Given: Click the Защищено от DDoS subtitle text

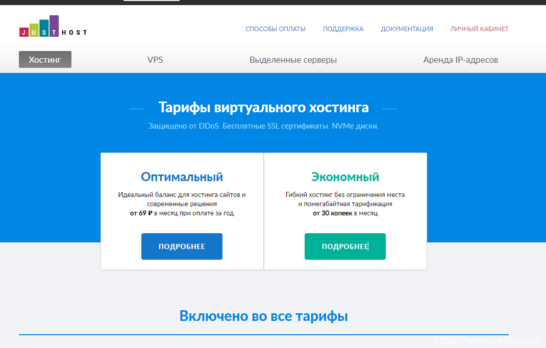Looking at the screenshot, I should click(x=263, y=126).
